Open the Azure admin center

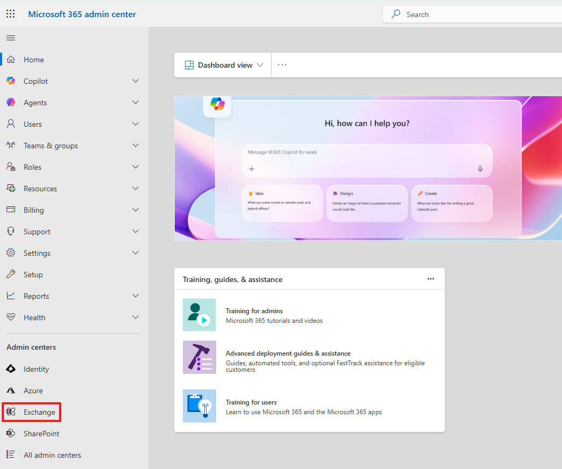pos(33,391)
